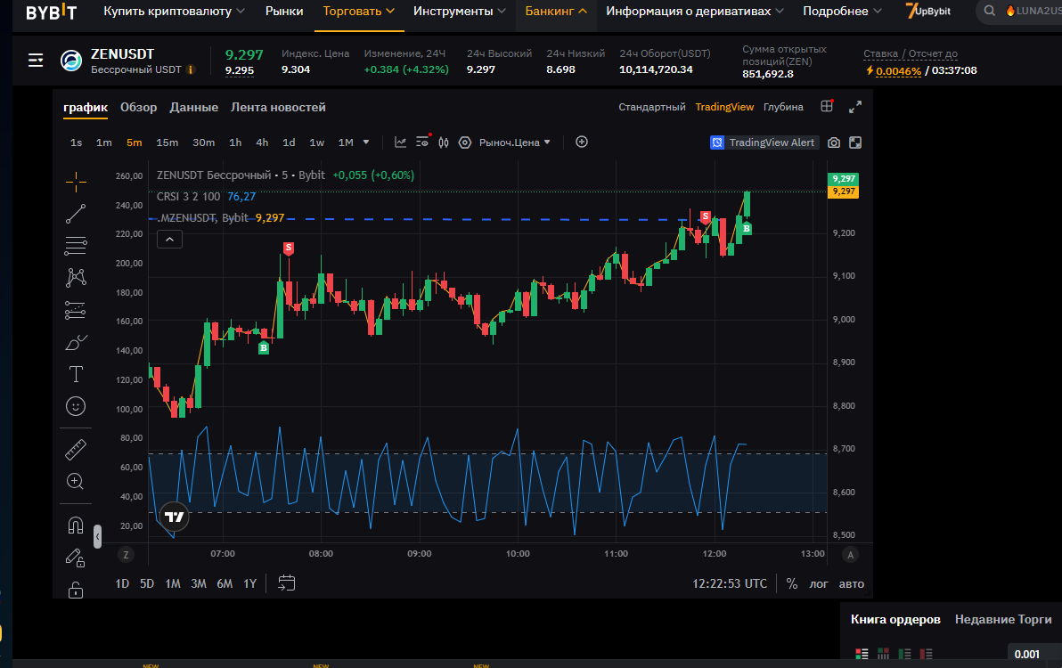The height and width of the screenshot is (668, 1062).
Task: Toggle magnet mode for drawings
Action: tap(76, 525)
